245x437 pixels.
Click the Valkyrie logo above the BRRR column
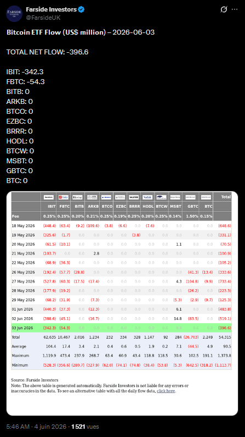tap(134, 197)
